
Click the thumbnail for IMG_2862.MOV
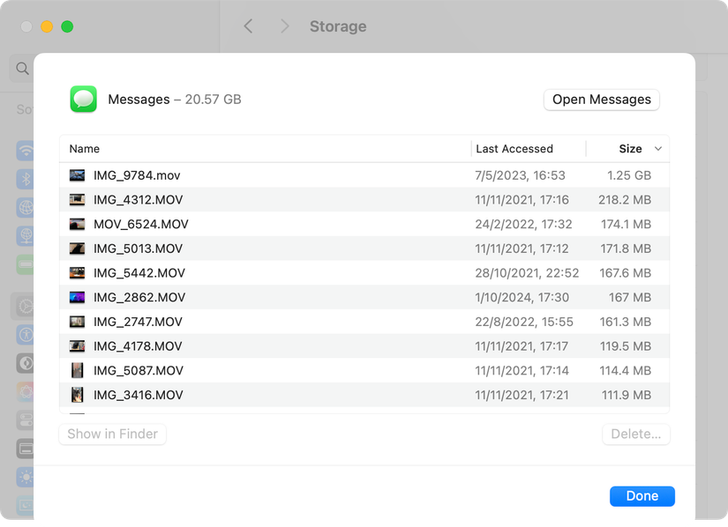(77, 297)
